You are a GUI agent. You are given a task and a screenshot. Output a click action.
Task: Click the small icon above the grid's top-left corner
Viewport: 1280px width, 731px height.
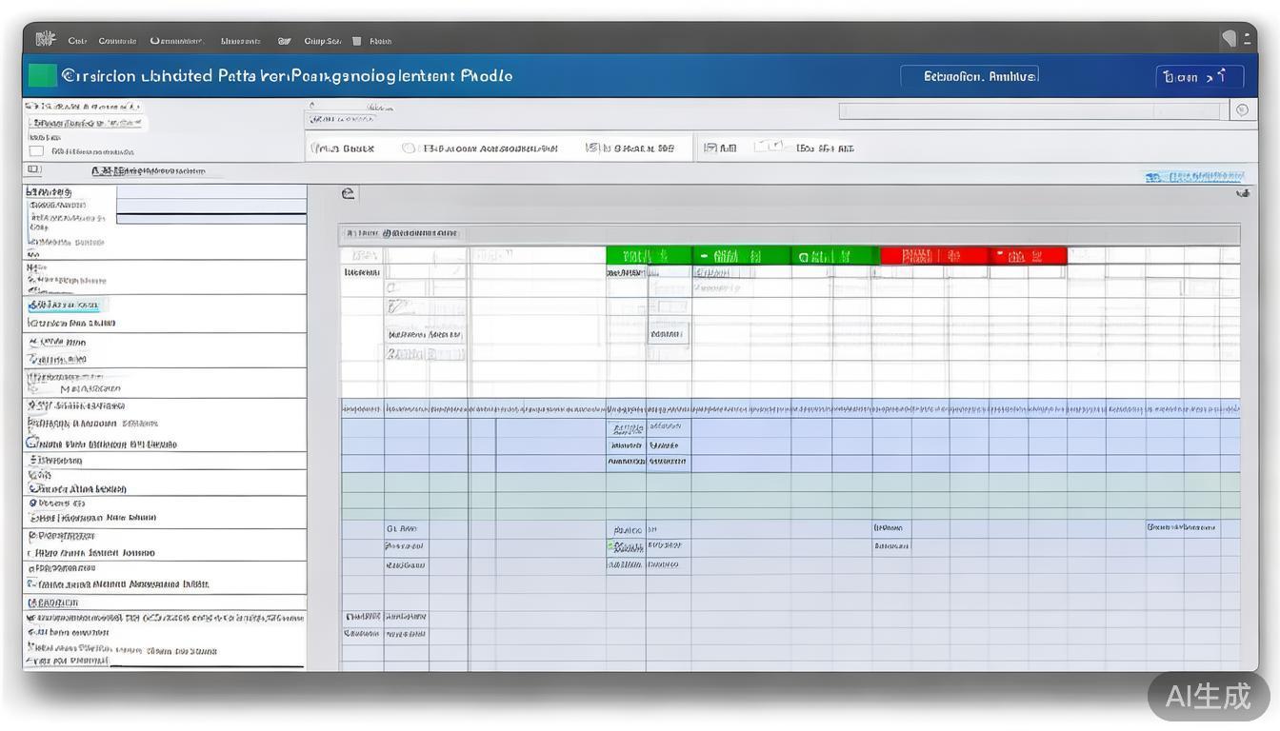[x=348, y=193]
